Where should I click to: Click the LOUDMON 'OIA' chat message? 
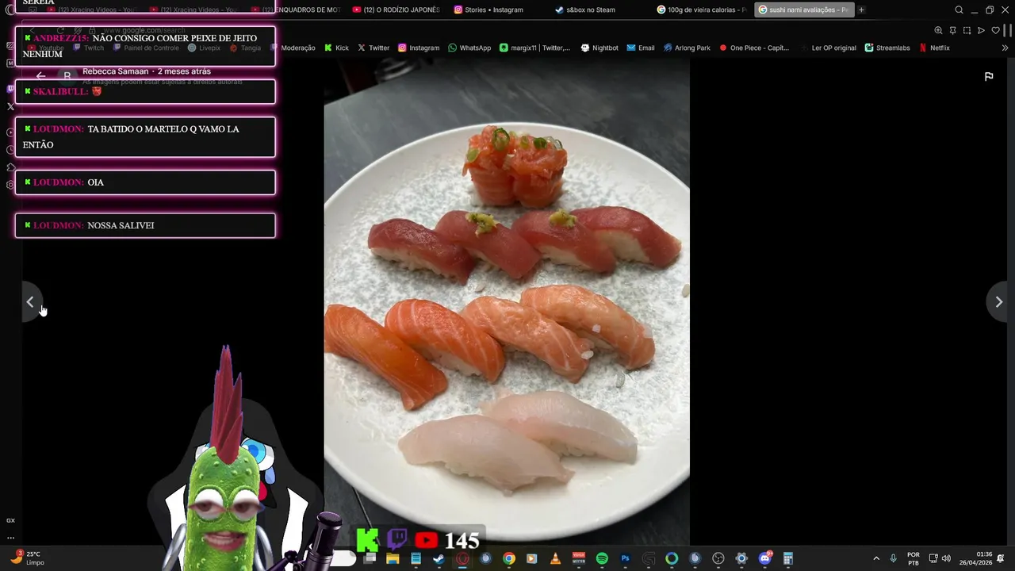[x=145, y=182]
